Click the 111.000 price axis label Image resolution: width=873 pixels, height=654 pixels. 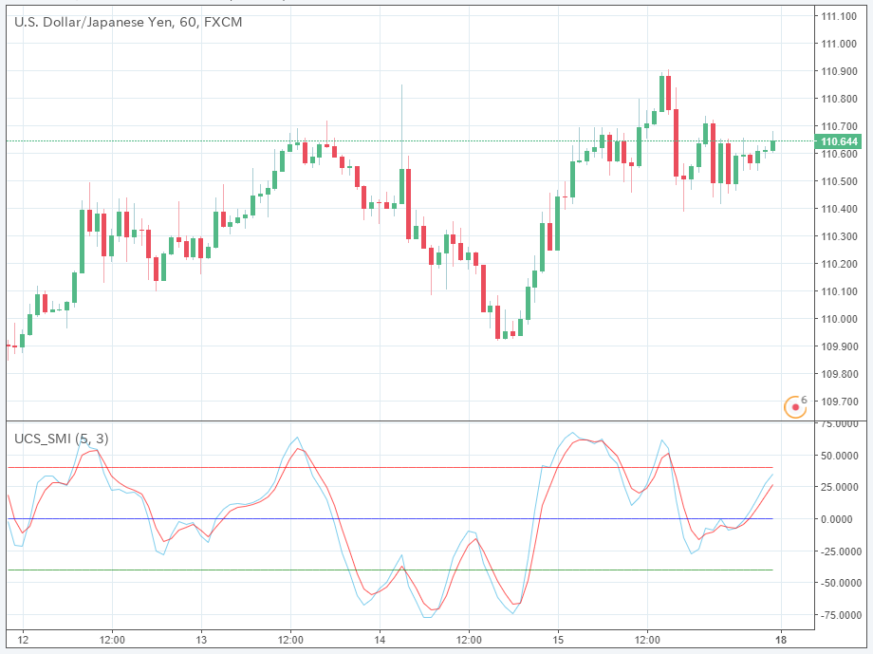coord(839,44)
